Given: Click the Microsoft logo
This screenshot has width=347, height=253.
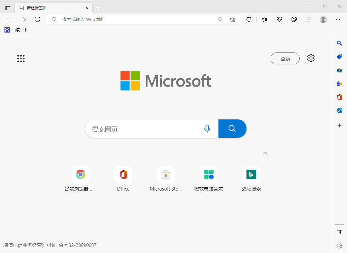Looking at the screenshot, I should pos(166,81).
